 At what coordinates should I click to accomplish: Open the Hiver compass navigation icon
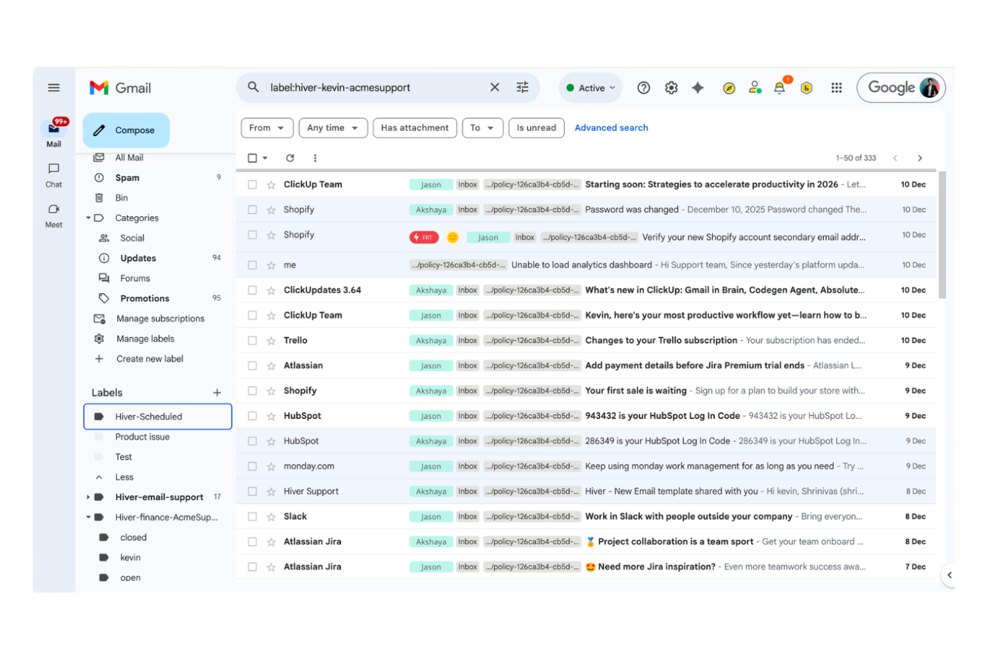(x=729, y=87)
